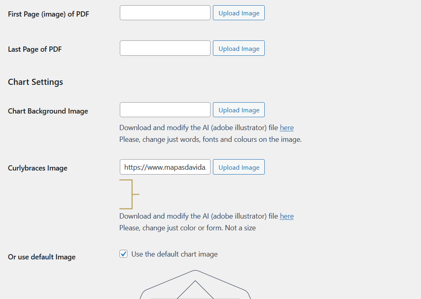
Task: Click the First Page (image) of PDF label
Action: pos(48,14)
